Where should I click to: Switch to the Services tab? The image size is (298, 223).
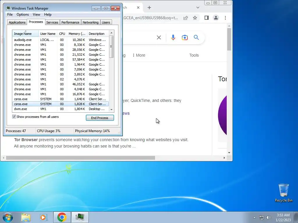[x=52, y=22]
